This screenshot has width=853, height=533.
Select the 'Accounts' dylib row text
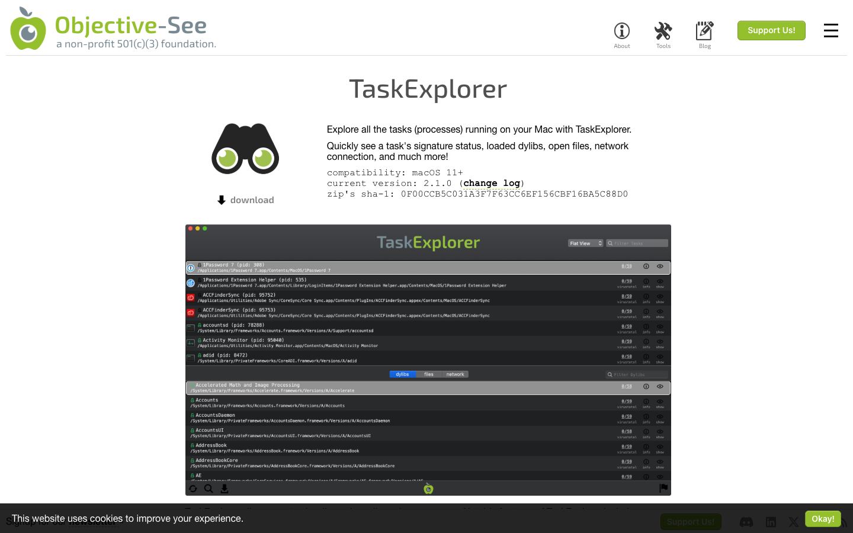pos(207,400)
